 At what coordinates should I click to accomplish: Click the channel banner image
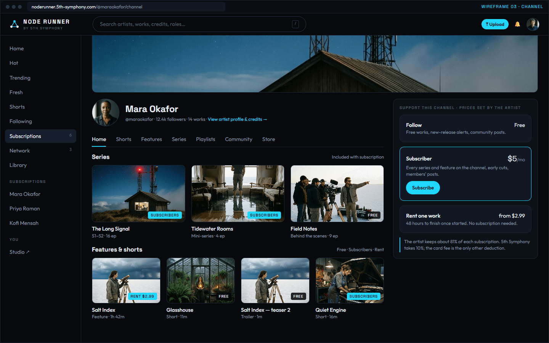coord(315,64)
